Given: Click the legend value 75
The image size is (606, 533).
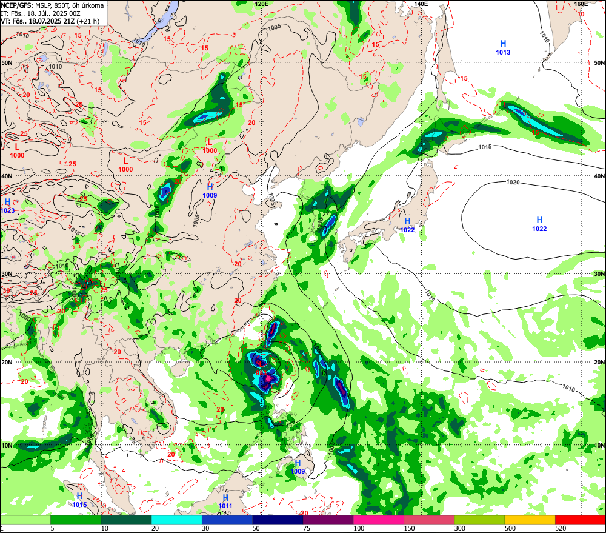Looking at the screenshot, I should 307,528.
